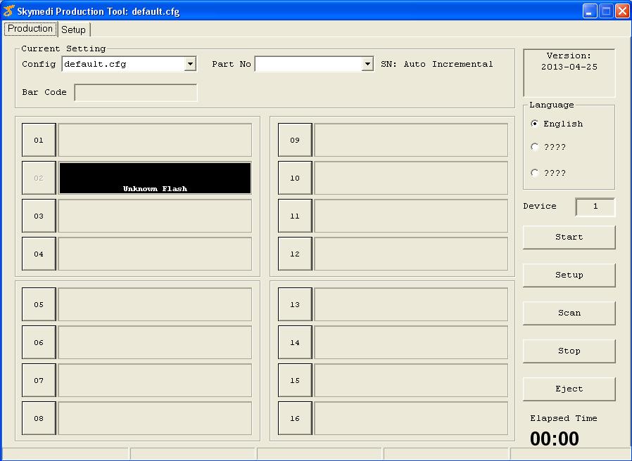
Task: Click the Version 2013-04-25 panel
Action: click(x=569, y=73)
